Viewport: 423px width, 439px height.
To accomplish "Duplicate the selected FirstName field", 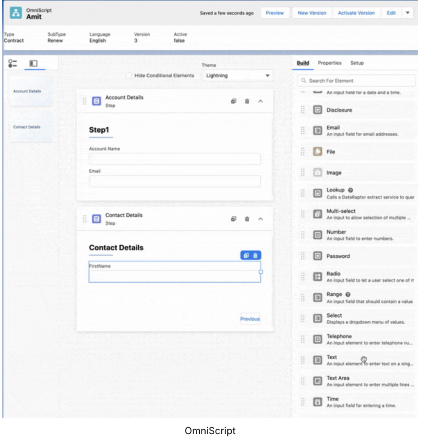I will pyautogui.click(x=246, y=256).
